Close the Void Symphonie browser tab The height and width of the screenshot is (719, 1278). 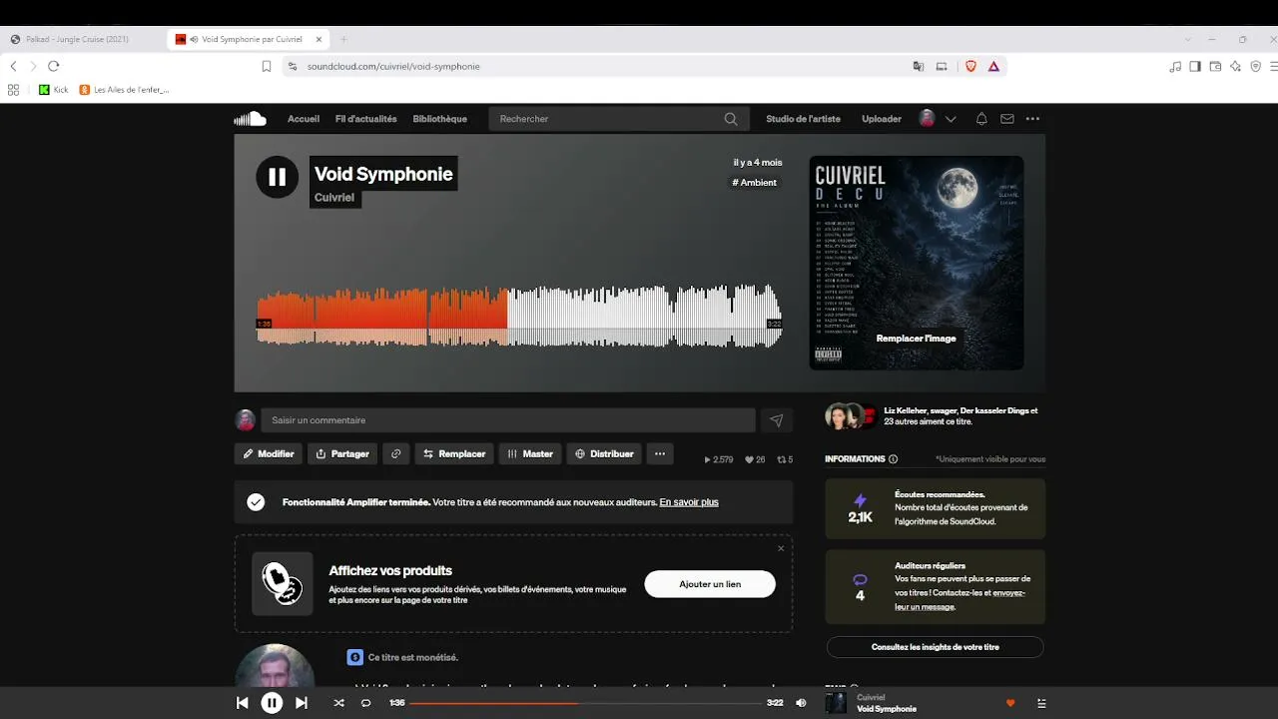click(x=319, y=39)
